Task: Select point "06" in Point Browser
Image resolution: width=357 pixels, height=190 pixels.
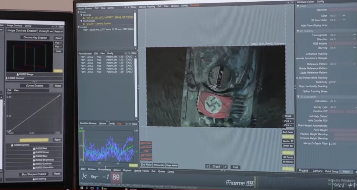Action: tap(107, 72)
